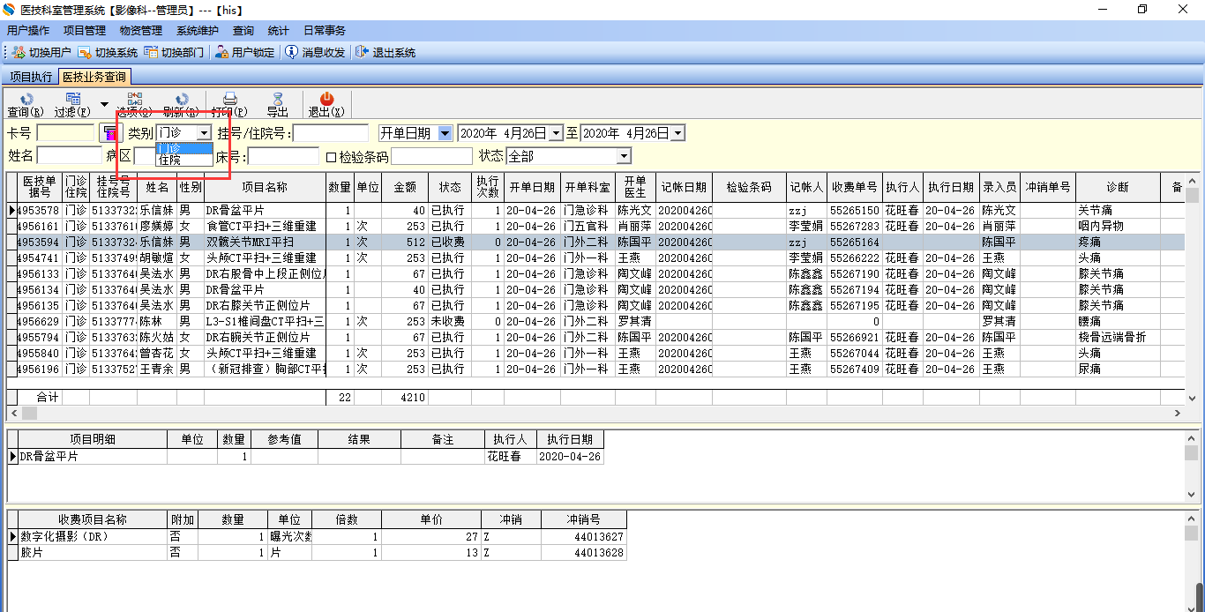Click the 退出系统 button
The image size is (1205, 612).
[385, 53]
